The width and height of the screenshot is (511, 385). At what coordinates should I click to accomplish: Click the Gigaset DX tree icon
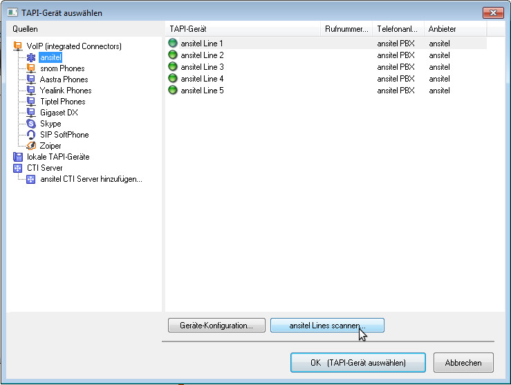click(31, 113)
